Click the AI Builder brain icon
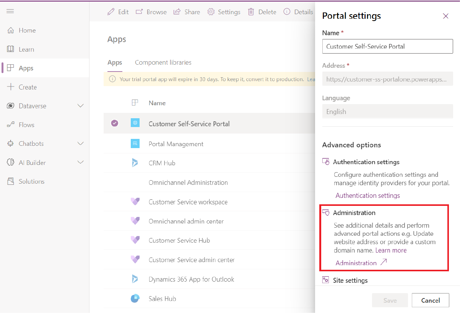Screen dimensions: 460x313 click(x=11, y=163)
